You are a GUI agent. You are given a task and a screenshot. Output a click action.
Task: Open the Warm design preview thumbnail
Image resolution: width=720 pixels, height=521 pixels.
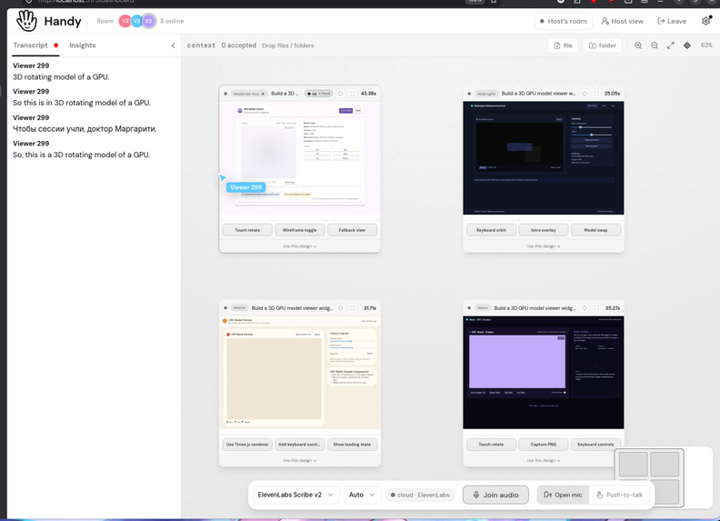pos(300,373)
